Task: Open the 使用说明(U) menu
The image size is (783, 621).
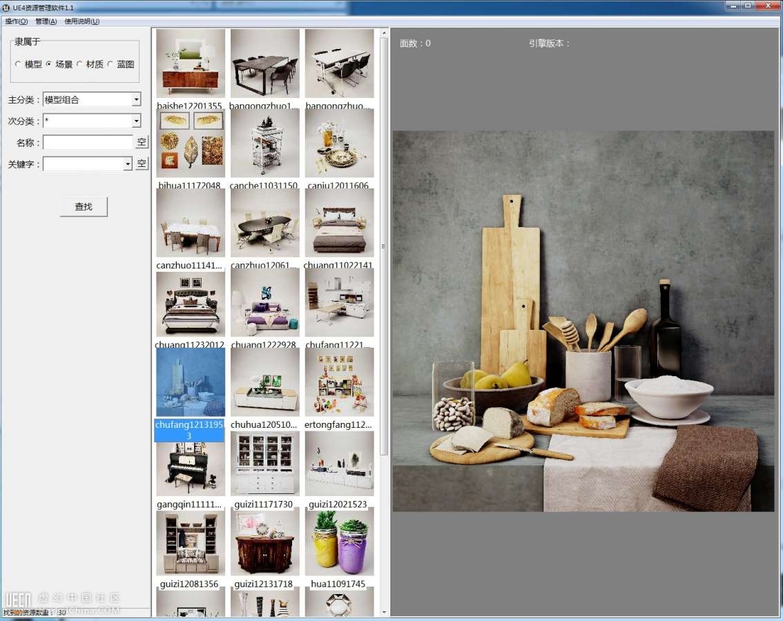Action: click(x=81, y=21)
